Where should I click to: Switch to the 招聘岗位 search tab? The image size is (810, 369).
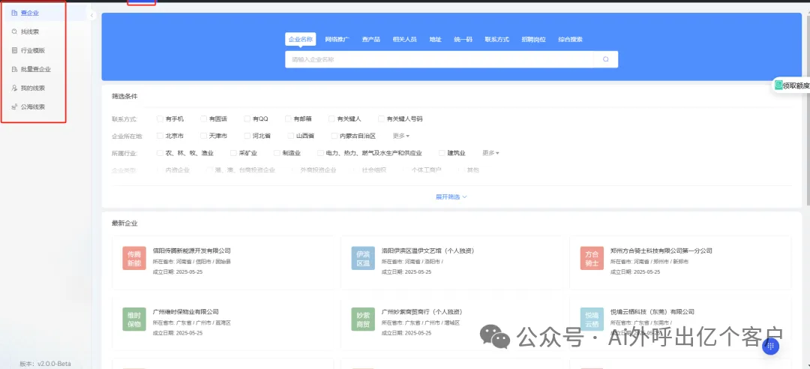534,39
